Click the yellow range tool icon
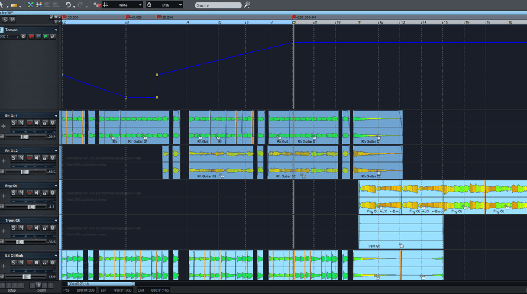 (x=14, y=5)
